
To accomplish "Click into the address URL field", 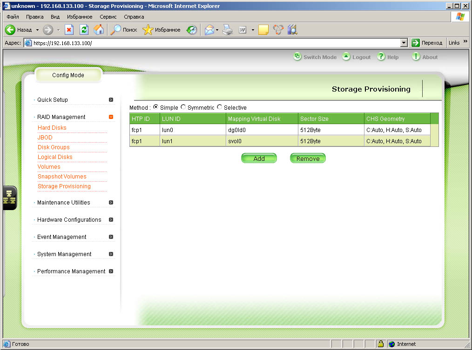I will point(216,43).
